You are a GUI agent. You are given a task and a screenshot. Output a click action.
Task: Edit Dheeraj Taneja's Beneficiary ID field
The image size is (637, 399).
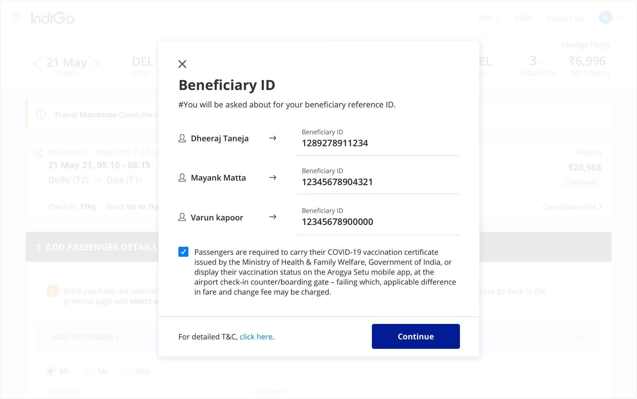[378, 140]
